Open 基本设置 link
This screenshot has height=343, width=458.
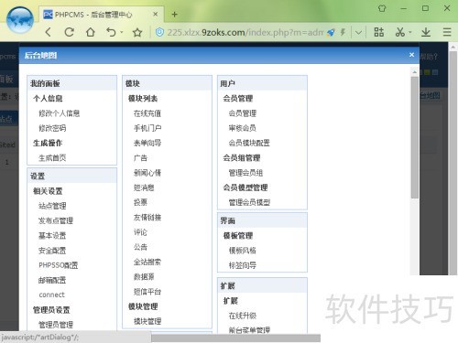52,235
